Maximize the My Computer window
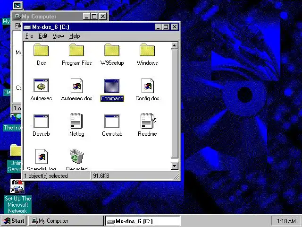Viewport: 302px width, 227px height. tap(94, 17)
